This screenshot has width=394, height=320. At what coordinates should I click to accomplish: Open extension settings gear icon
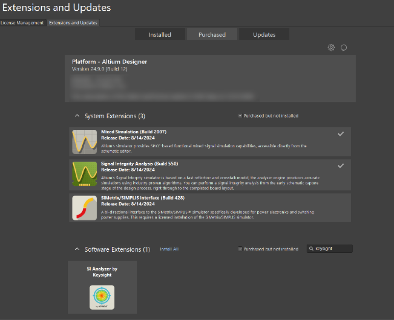[x=331, y=48]
